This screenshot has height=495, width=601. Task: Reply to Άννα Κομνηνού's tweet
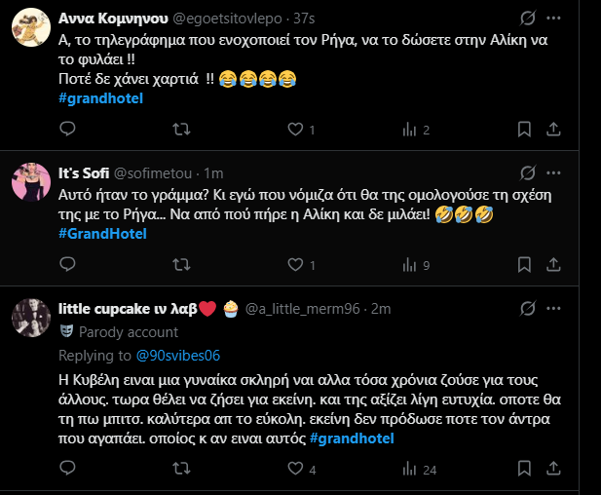coord(67,130)
